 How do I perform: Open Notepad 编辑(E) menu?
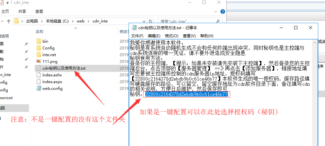(154, 36)
